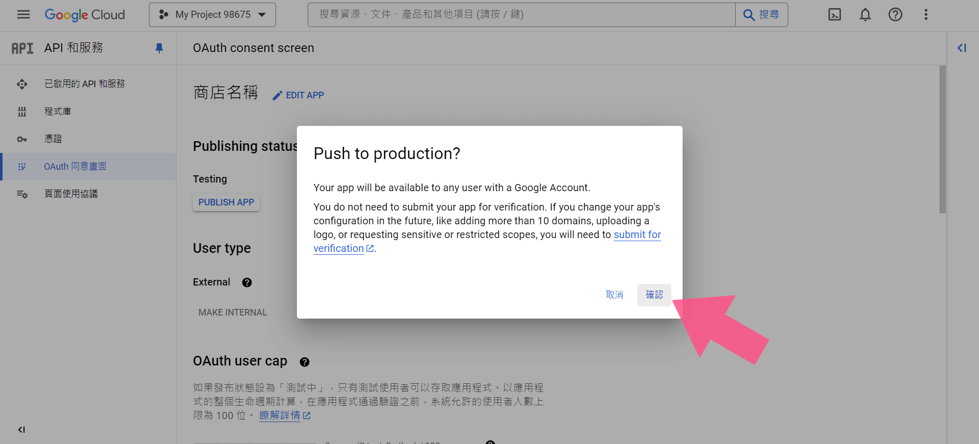Open the My Project 98675 selector

point(212,15)
